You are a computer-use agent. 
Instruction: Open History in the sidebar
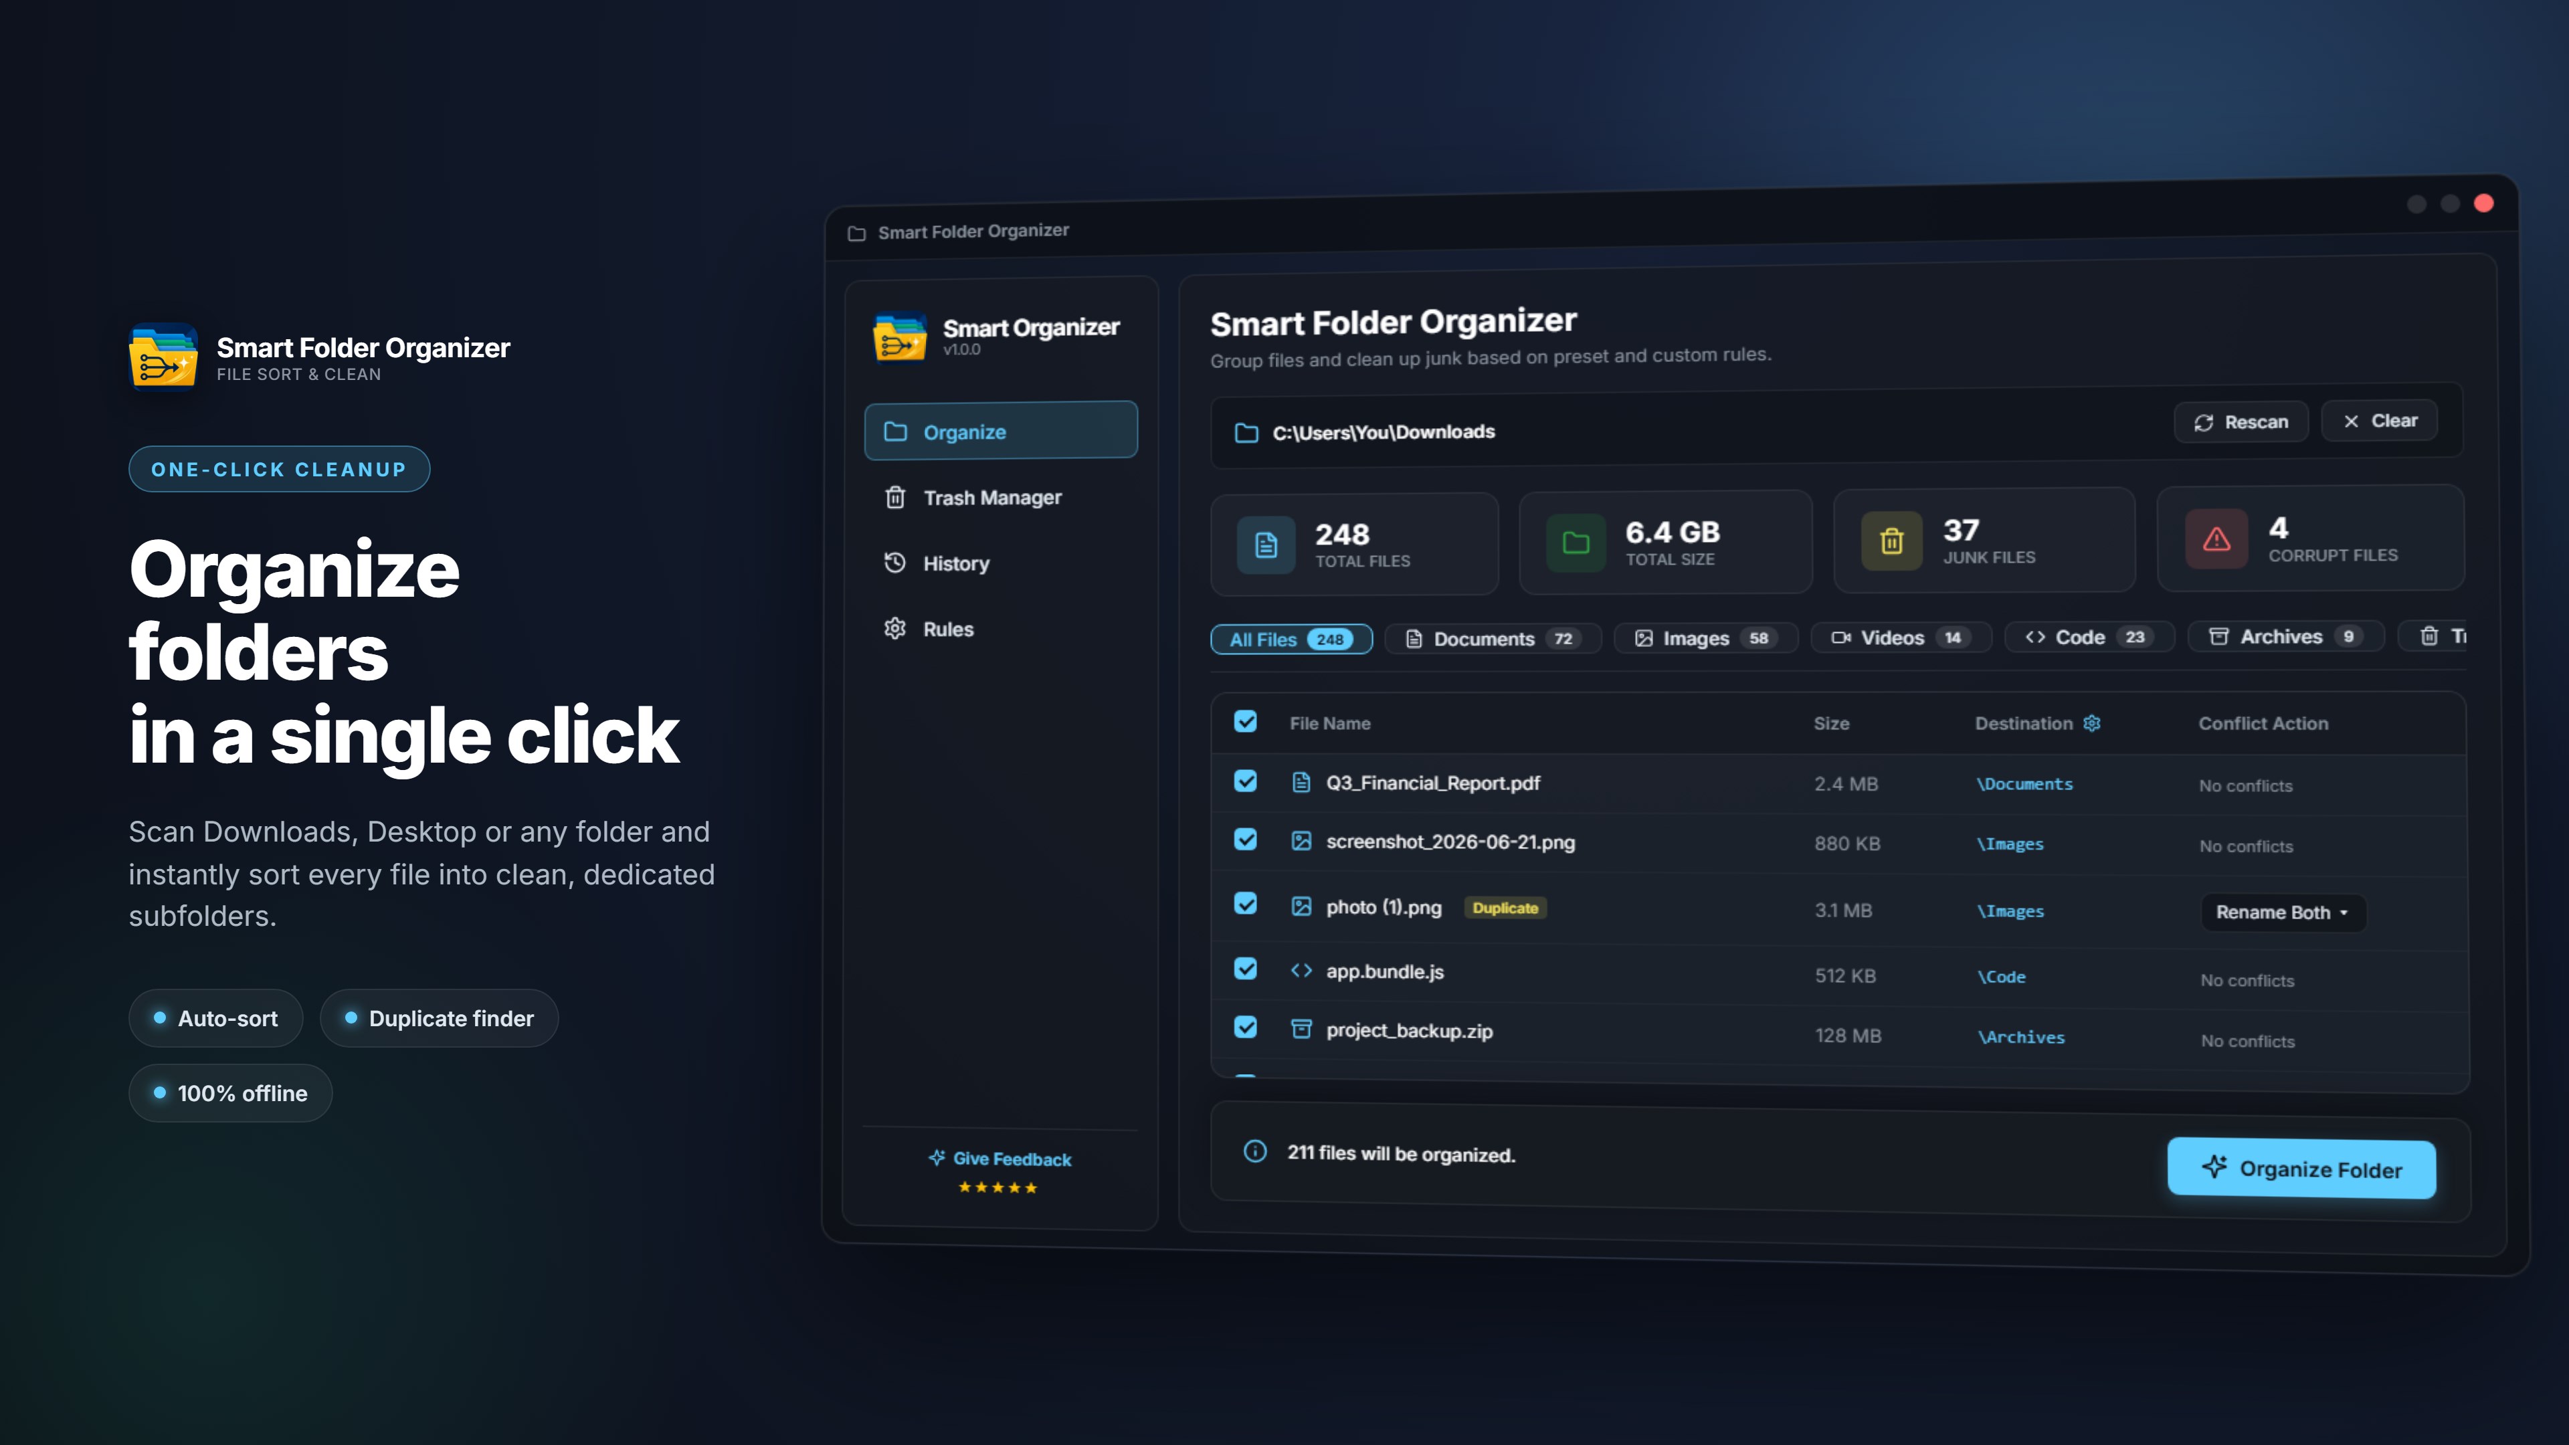pos(1000,563)
